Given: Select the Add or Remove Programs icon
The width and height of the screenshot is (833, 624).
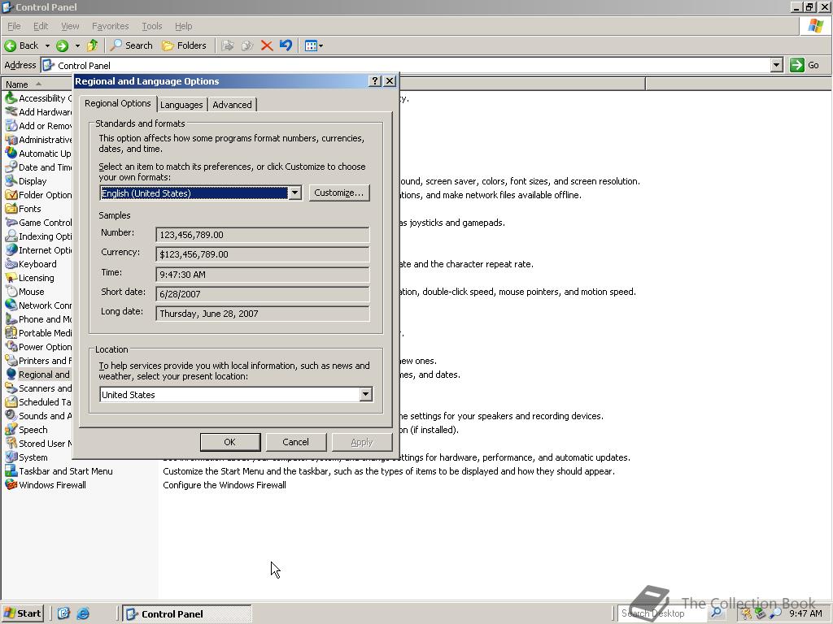Looking at the screenshot, I should coord(11,126).
